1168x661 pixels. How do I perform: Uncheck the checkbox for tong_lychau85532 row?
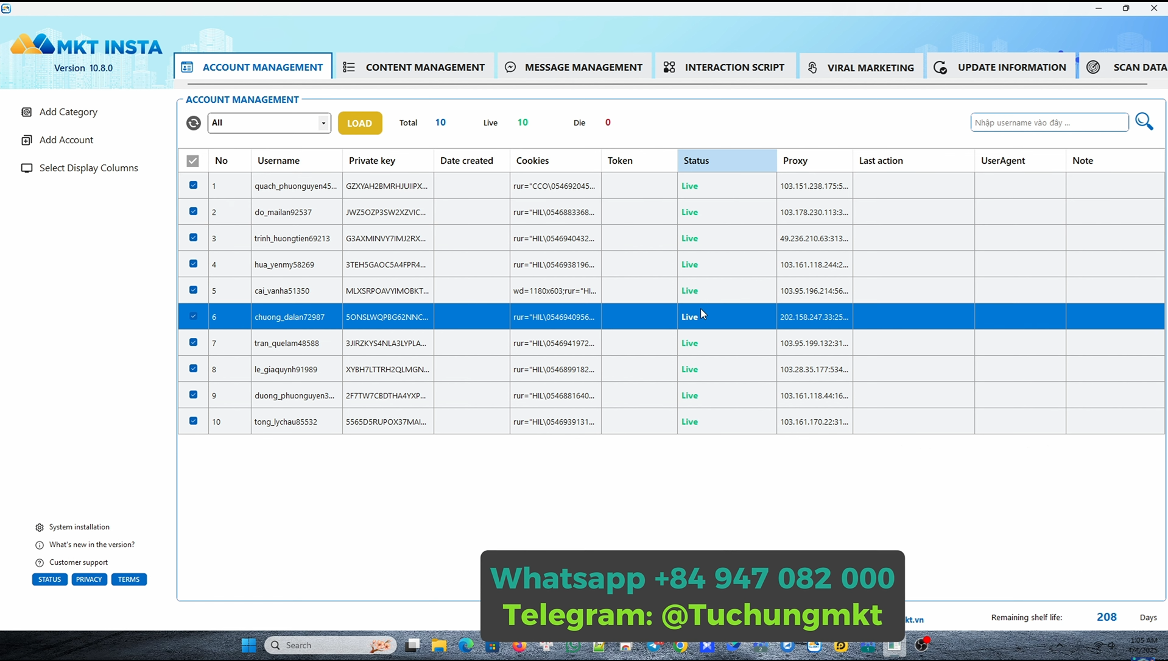[x=193, y=421]
